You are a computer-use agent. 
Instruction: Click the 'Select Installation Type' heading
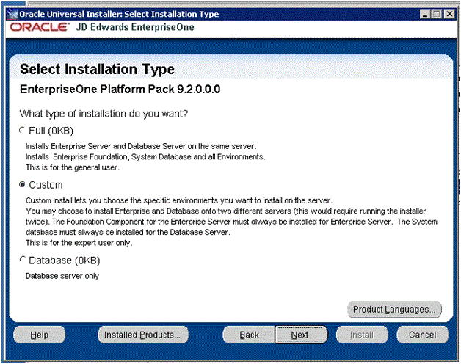pos(97,70)
